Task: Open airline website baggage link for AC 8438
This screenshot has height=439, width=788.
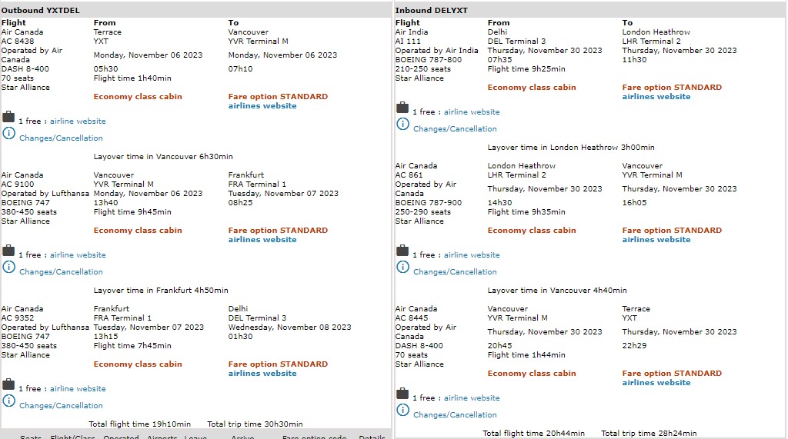Action: (x=78, y=121)
